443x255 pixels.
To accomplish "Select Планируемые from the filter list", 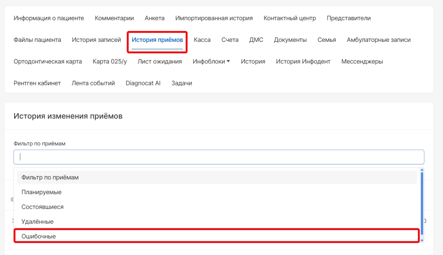I will click(x=42, y=192).
